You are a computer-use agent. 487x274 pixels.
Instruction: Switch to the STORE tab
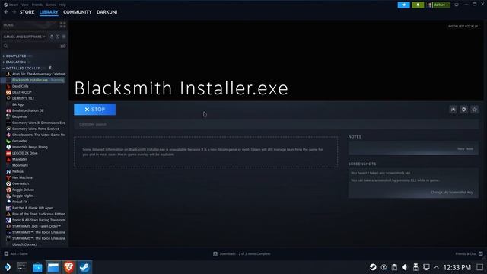27,12
